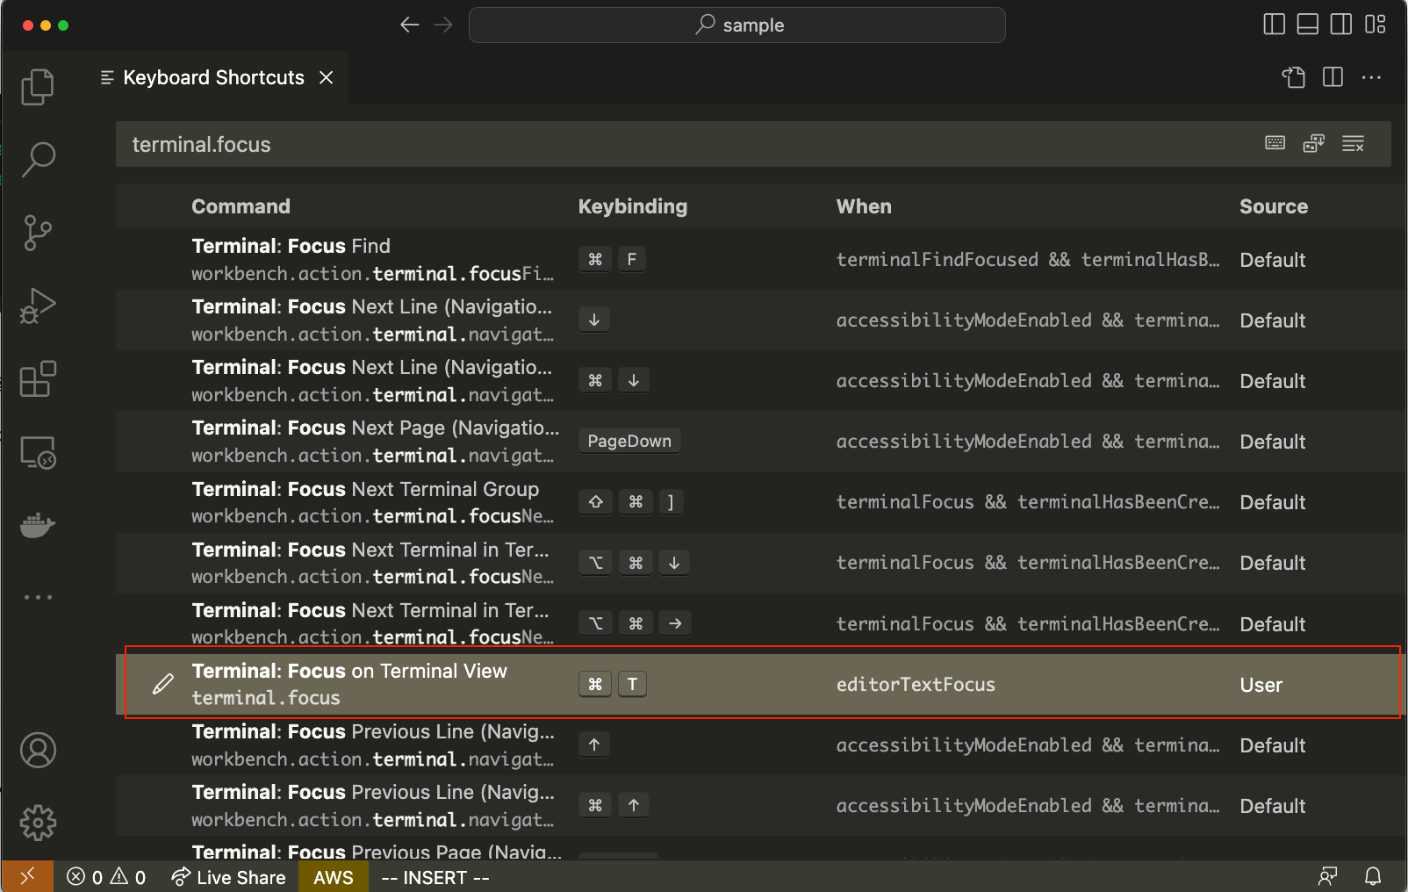Open the editor More Actions menu
Viewport: 1408px width, 892px height.
coord(1370,77)
